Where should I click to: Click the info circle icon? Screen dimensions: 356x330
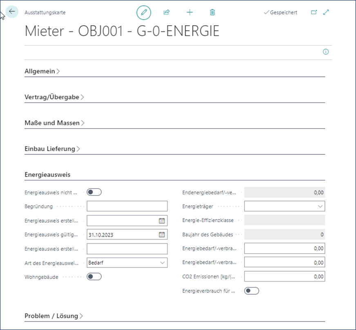tap(326, 52)
